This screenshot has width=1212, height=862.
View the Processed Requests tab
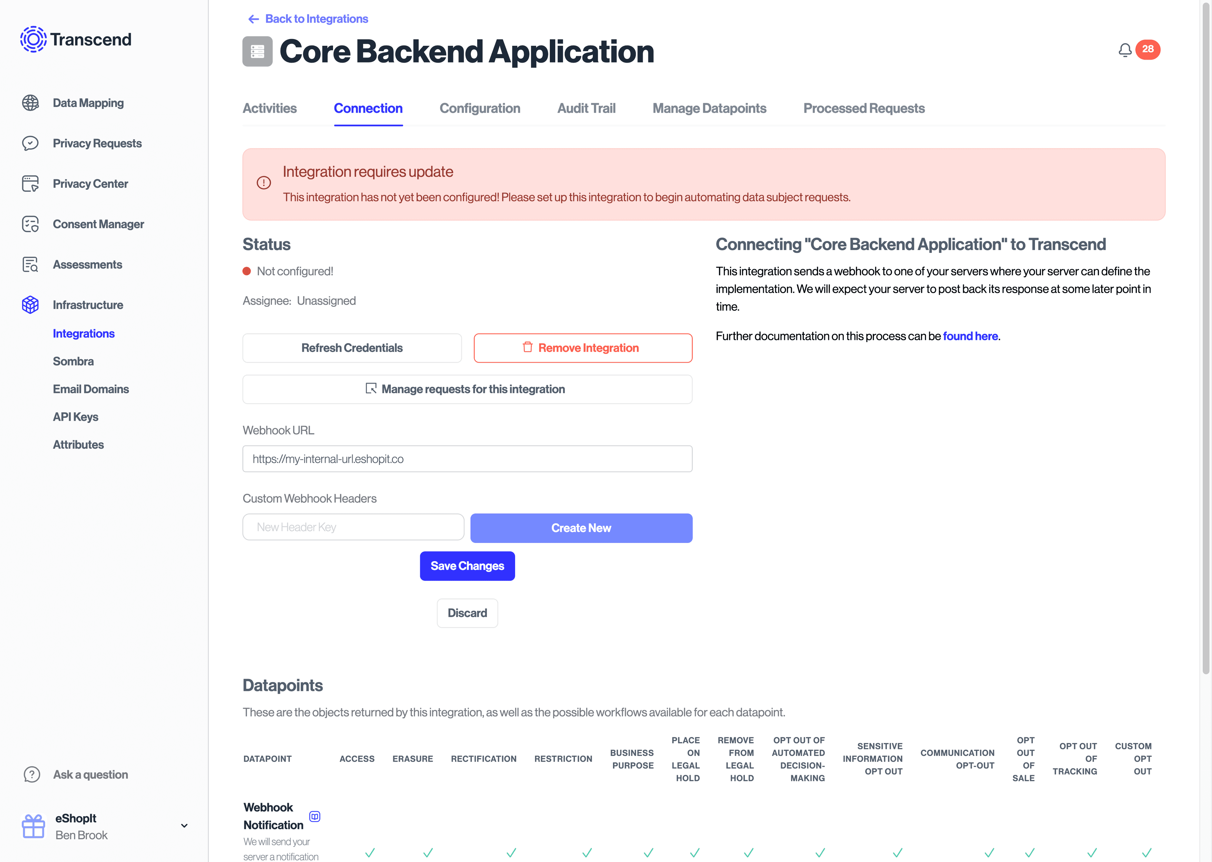coord(864,108)
